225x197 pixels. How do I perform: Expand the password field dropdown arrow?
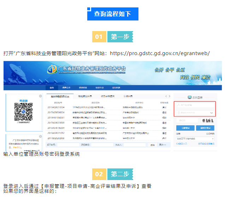212,113
